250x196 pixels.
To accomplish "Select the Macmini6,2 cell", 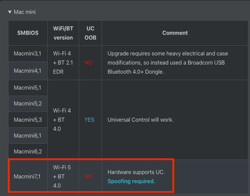I will tap(28, 151).
